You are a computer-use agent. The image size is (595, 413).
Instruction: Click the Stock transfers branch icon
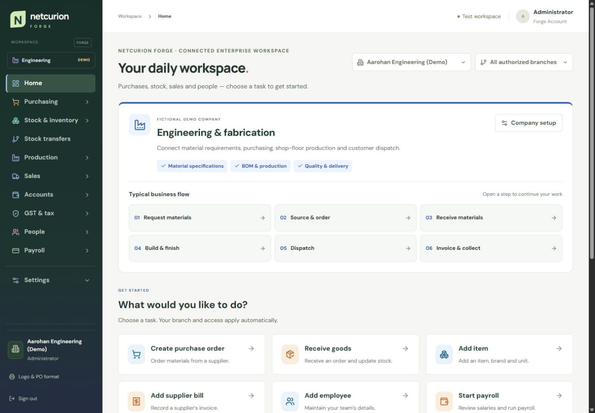click(16, 139)
